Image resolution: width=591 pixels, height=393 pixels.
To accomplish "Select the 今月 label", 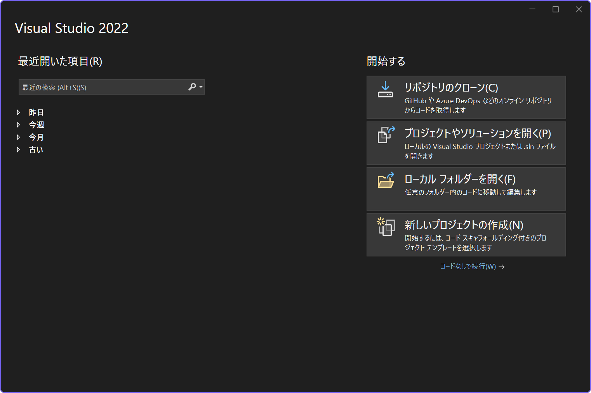I will pyautogui.click(x=36, y=137).
